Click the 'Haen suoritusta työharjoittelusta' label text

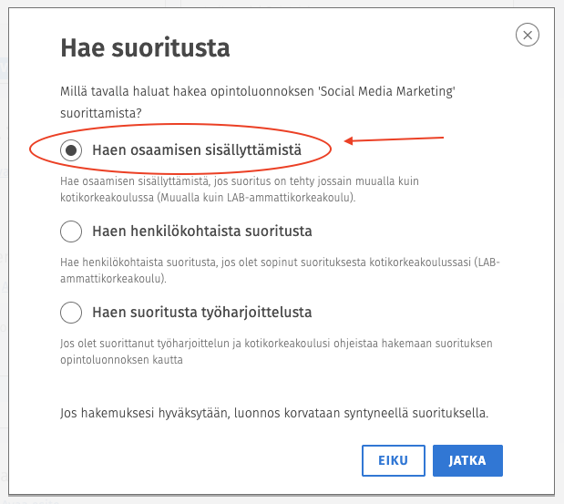pos(201,313)
